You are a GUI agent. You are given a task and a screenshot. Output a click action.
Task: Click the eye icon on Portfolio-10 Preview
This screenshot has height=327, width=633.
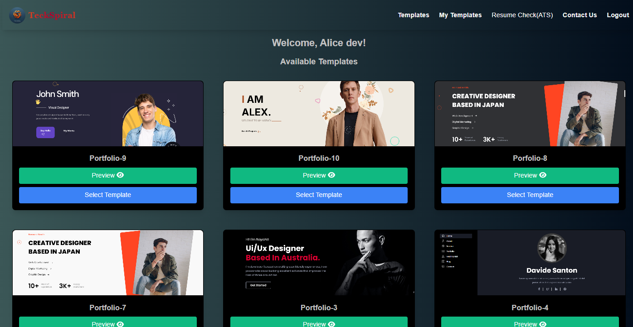[x=331, y=175]
